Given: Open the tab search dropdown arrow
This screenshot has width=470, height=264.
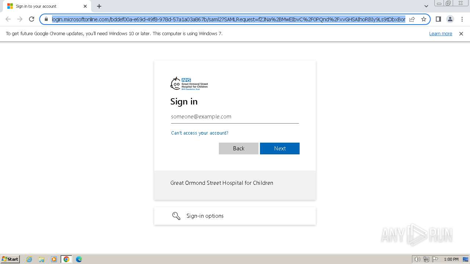Looking at the screenshot, I should (x=426, y=6).
